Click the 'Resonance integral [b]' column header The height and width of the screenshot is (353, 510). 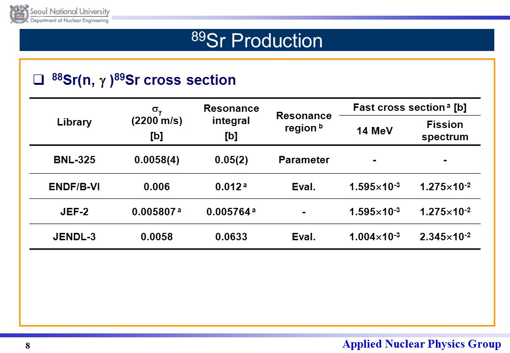pos(231,122)
